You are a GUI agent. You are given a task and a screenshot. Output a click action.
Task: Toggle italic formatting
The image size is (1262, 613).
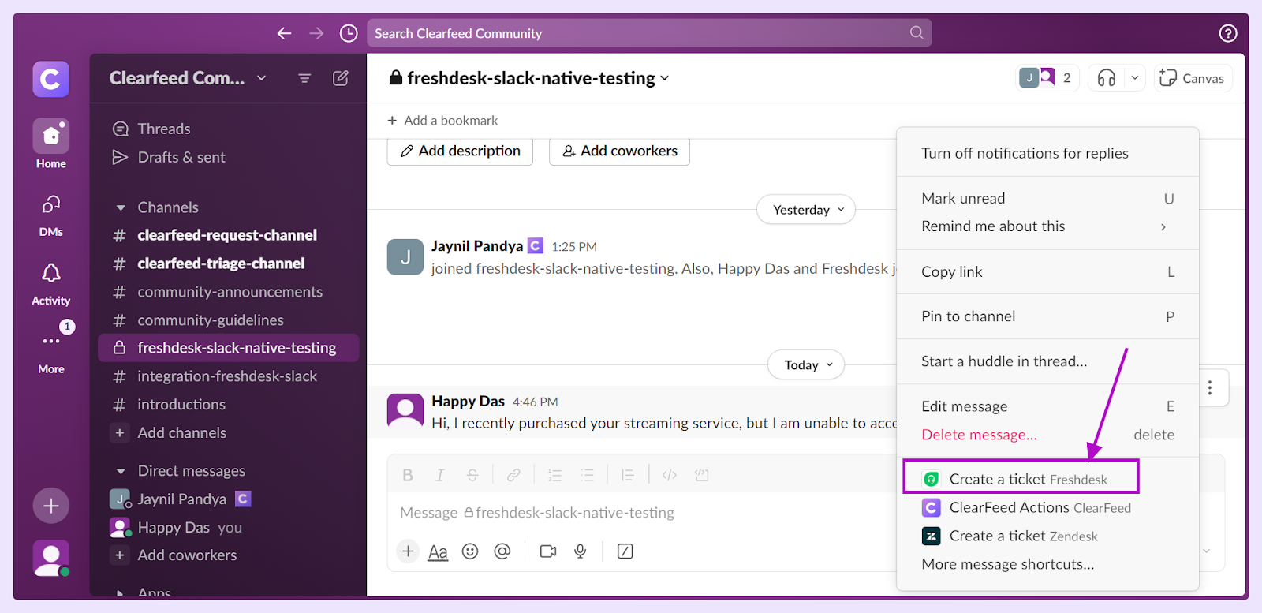440,475
